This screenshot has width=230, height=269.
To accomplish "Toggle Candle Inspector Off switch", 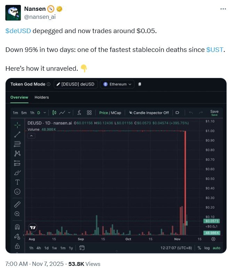I will click(x=149, y=113).
